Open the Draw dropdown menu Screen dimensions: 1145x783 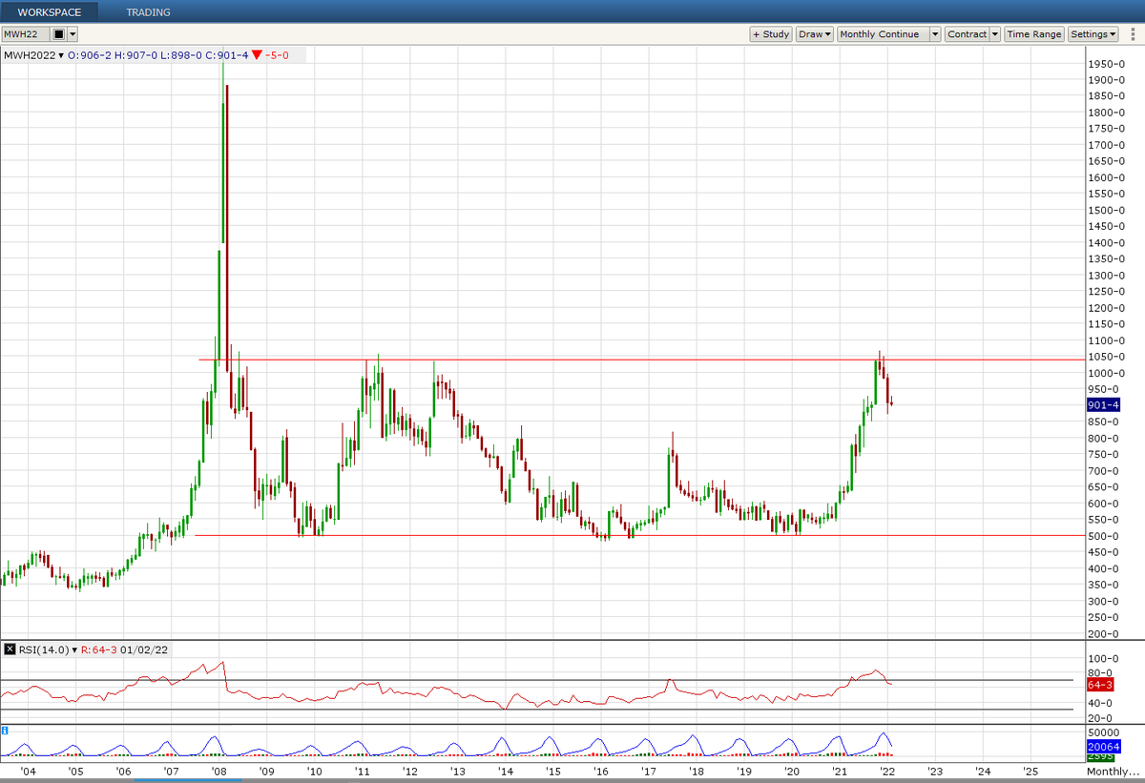point(814,34)
